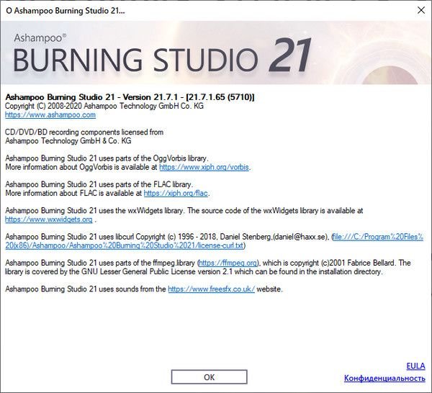Open the xiph.org/vorbis link
The height and width of the screenshot is (393, 432).
click(x=204, y=167)
